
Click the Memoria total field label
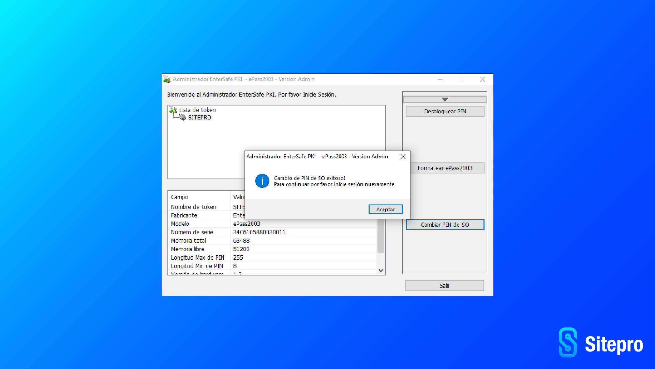(188, 241)
